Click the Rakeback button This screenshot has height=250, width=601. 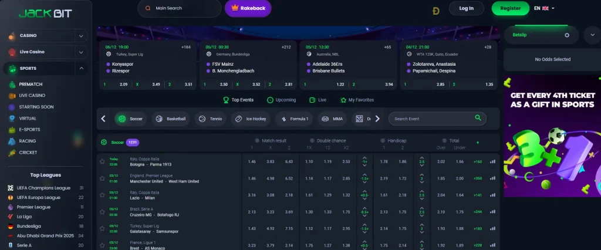point(248,8)
